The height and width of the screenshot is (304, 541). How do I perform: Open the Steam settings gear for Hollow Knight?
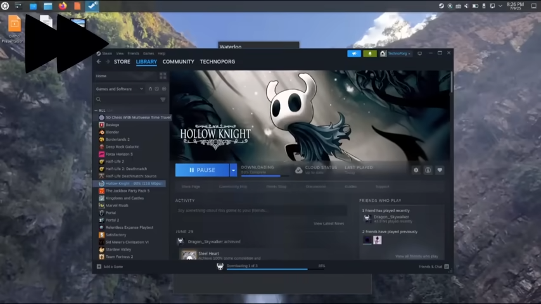tap(416, 170)
